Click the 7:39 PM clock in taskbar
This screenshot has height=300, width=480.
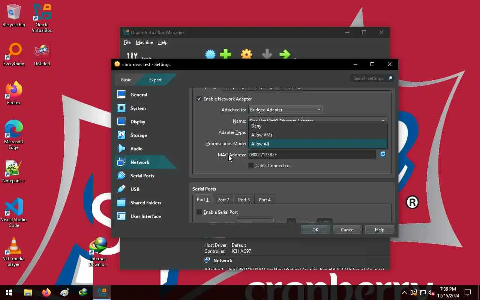pyautogui.click(x=448, y=289)
